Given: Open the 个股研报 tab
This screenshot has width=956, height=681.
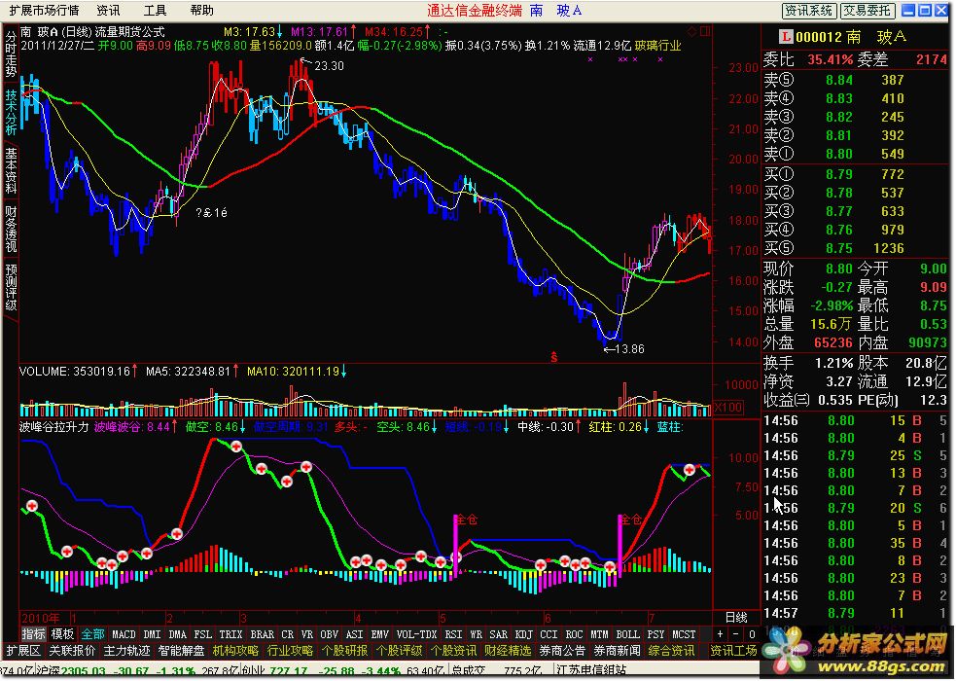Looking at the screenshot, I should tap(344, 651).
